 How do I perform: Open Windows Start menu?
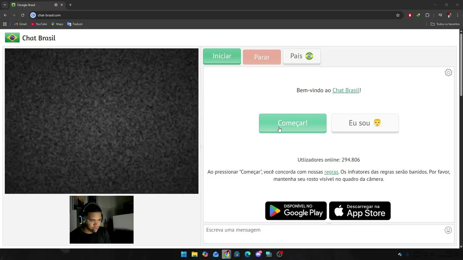coord(184,254)
